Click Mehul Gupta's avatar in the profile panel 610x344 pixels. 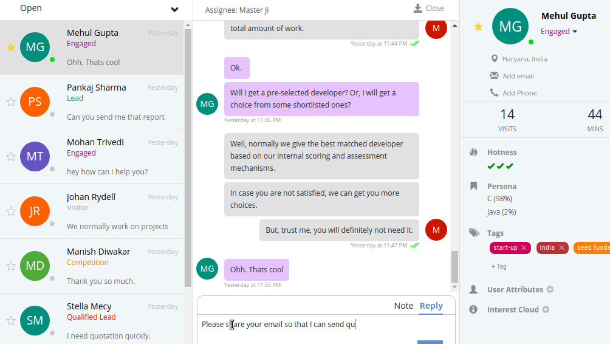510,26
